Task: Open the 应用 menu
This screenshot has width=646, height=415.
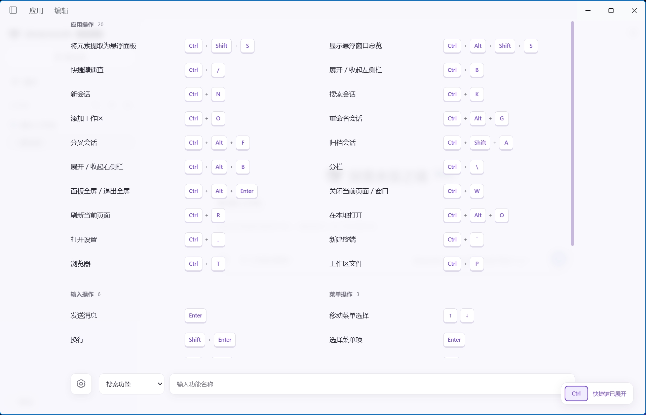Action: pyautogui.click(x=36, y=11)
